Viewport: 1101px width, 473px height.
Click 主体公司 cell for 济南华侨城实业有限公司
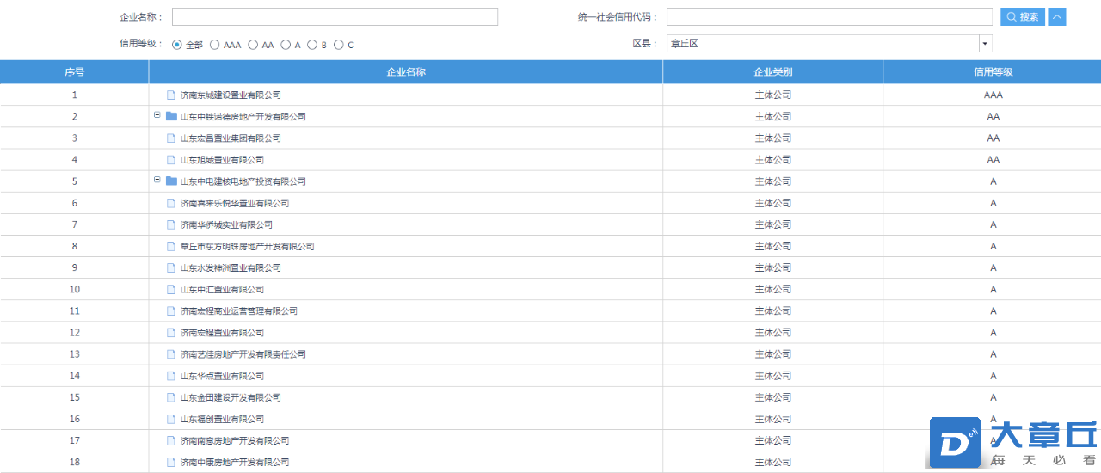(772, 225)
